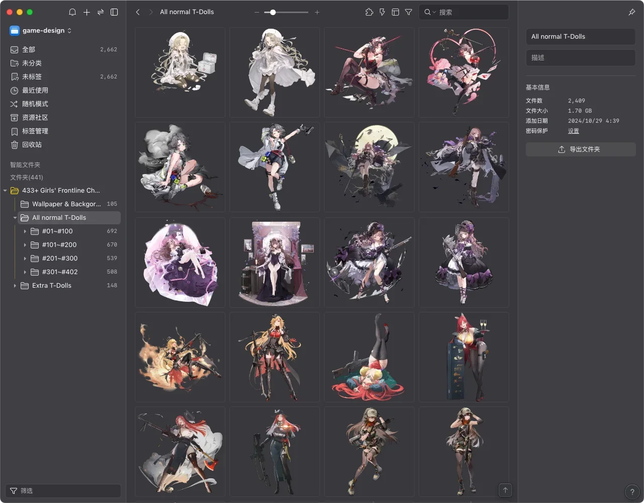Click the 智能文件夹 section header

click(25, 165)
